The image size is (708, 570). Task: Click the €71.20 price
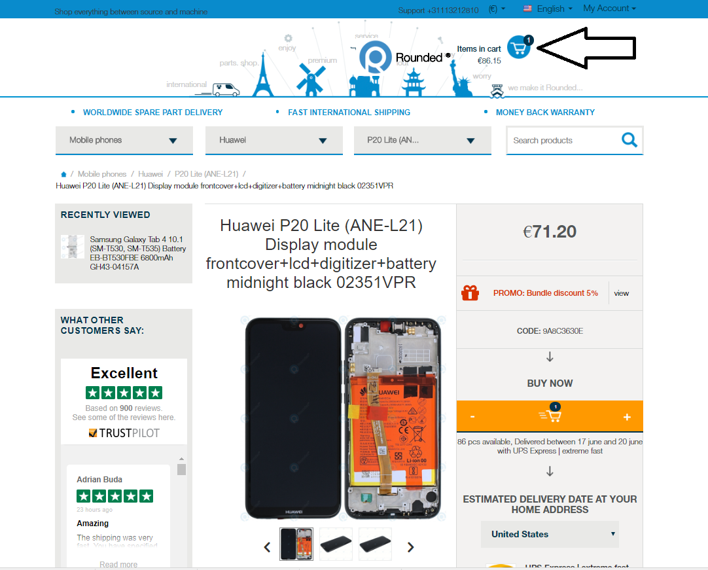click(550, 232)
